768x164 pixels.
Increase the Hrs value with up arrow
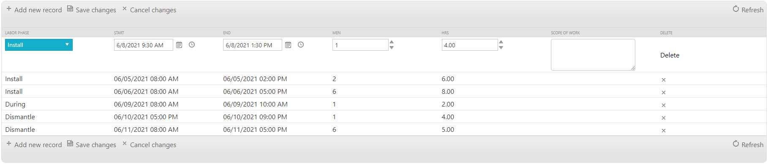501,42
